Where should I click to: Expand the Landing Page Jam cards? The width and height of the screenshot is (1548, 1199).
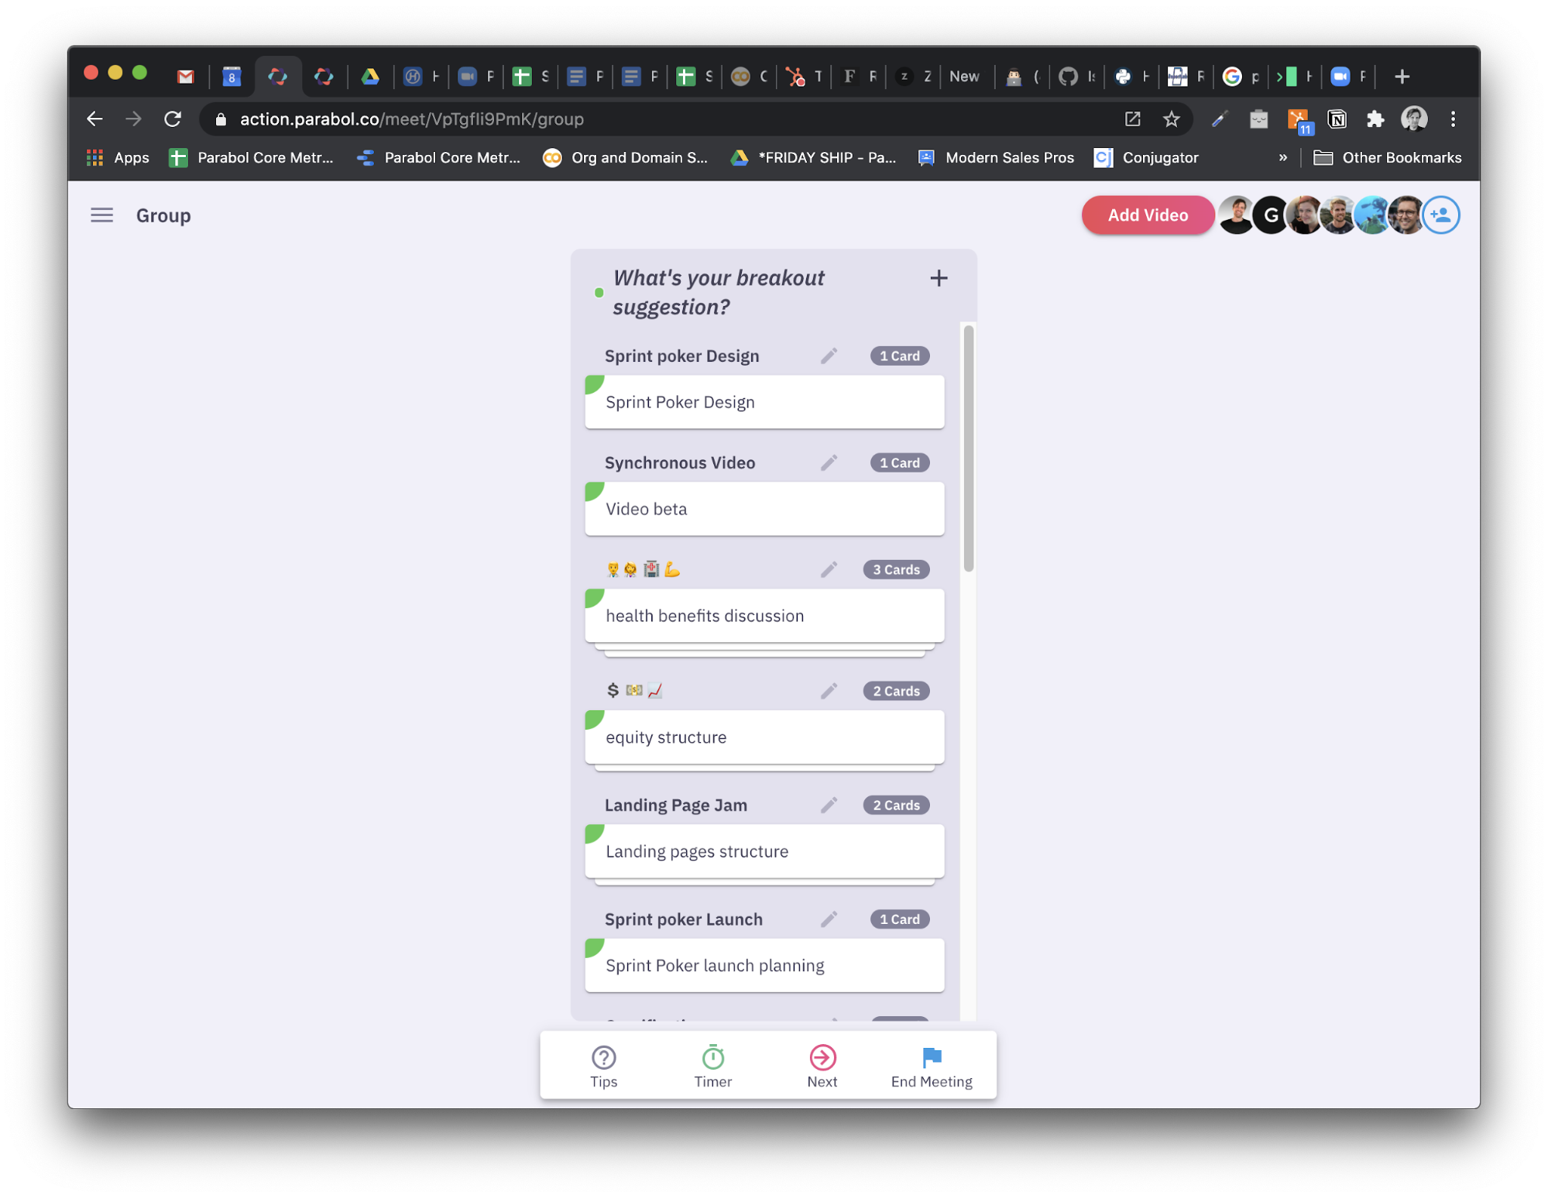[896, 804]
